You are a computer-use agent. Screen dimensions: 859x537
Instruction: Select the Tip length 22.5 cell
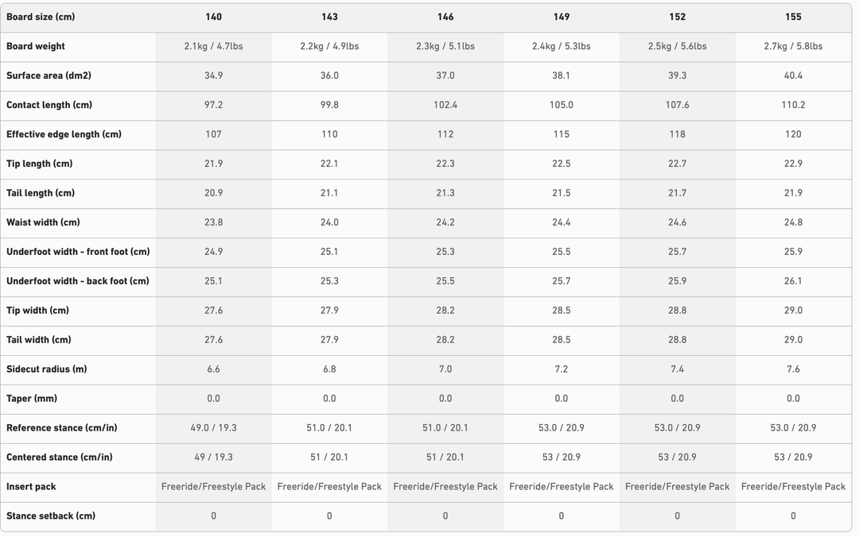561,164
